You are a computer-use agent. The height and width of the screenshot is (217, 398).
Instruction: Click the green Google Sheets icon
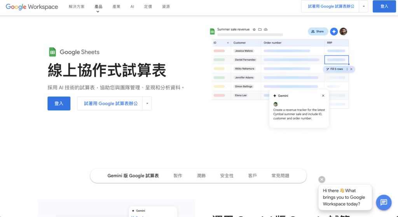tap(52, 52)
